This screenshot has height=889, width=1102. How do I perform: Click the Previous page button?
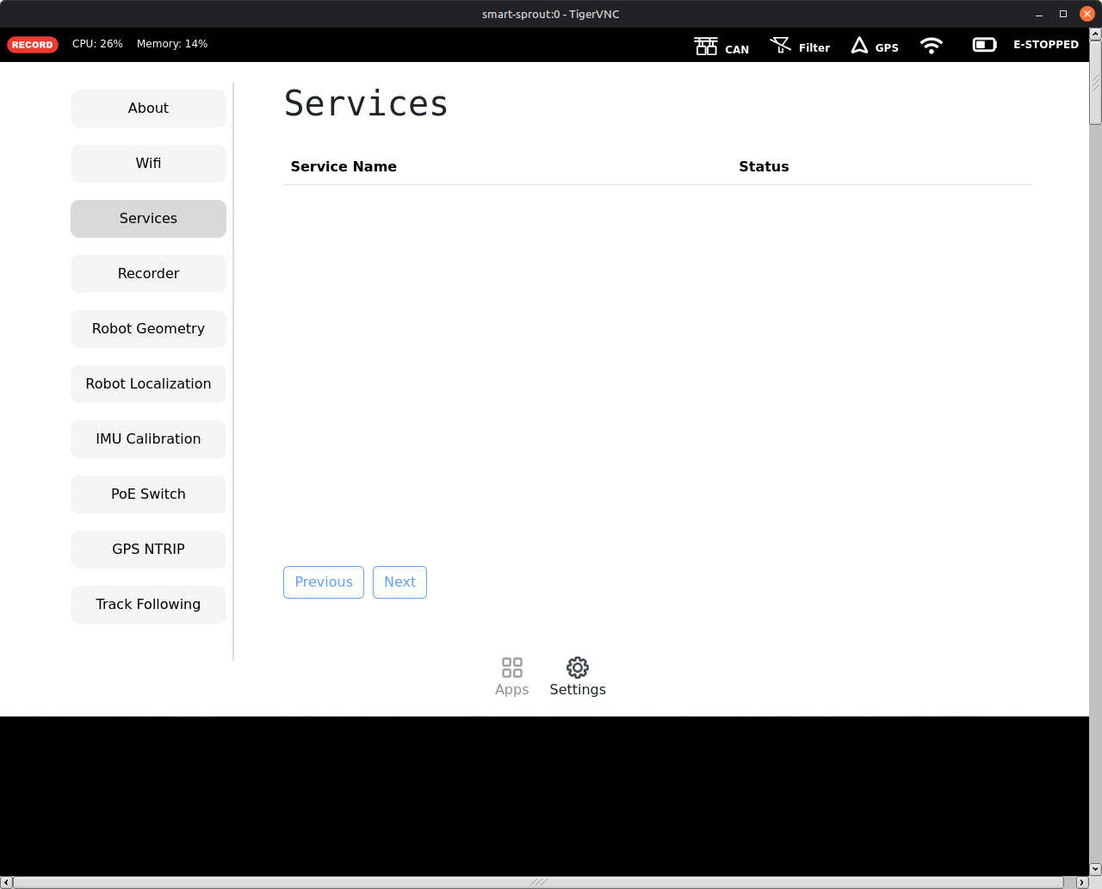click(x=324, y=582)
